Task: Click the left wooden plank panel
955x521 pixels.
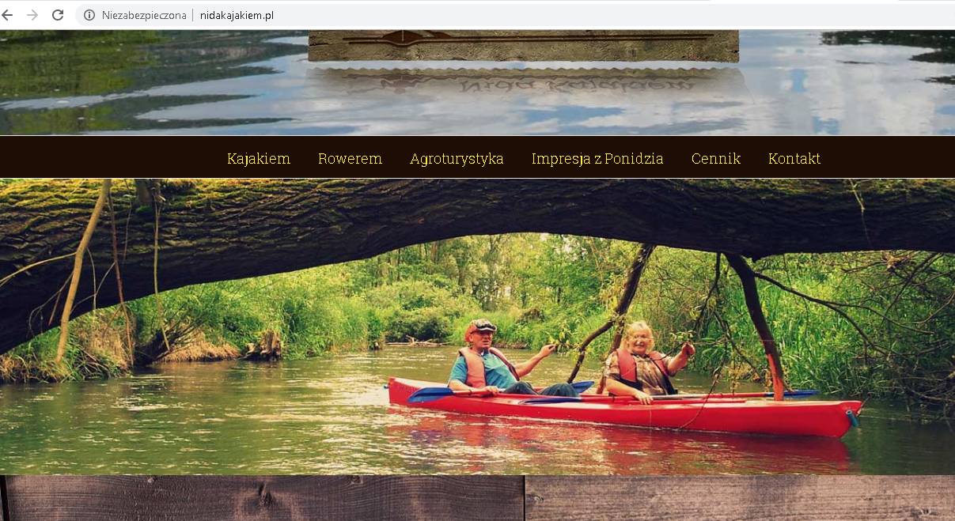Action: tap(263, 498)
